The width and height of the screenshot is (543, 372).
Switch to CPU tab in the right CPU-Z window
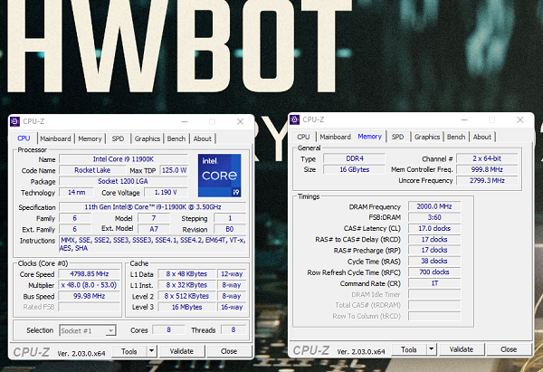pos(303,137)
